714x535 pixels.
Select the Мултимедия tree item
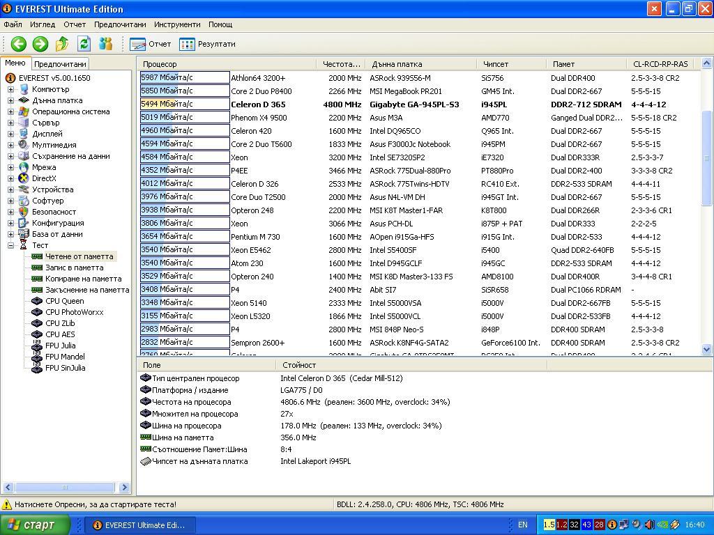tap(54, 145)
